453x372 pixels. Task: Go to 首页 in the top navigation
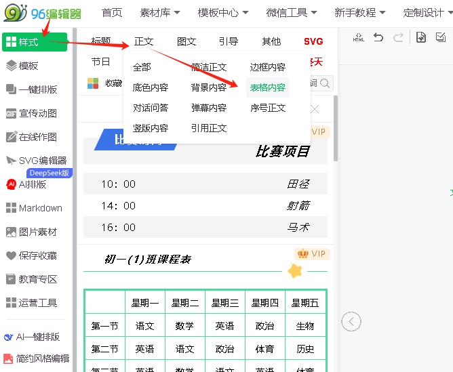point(112,12)
